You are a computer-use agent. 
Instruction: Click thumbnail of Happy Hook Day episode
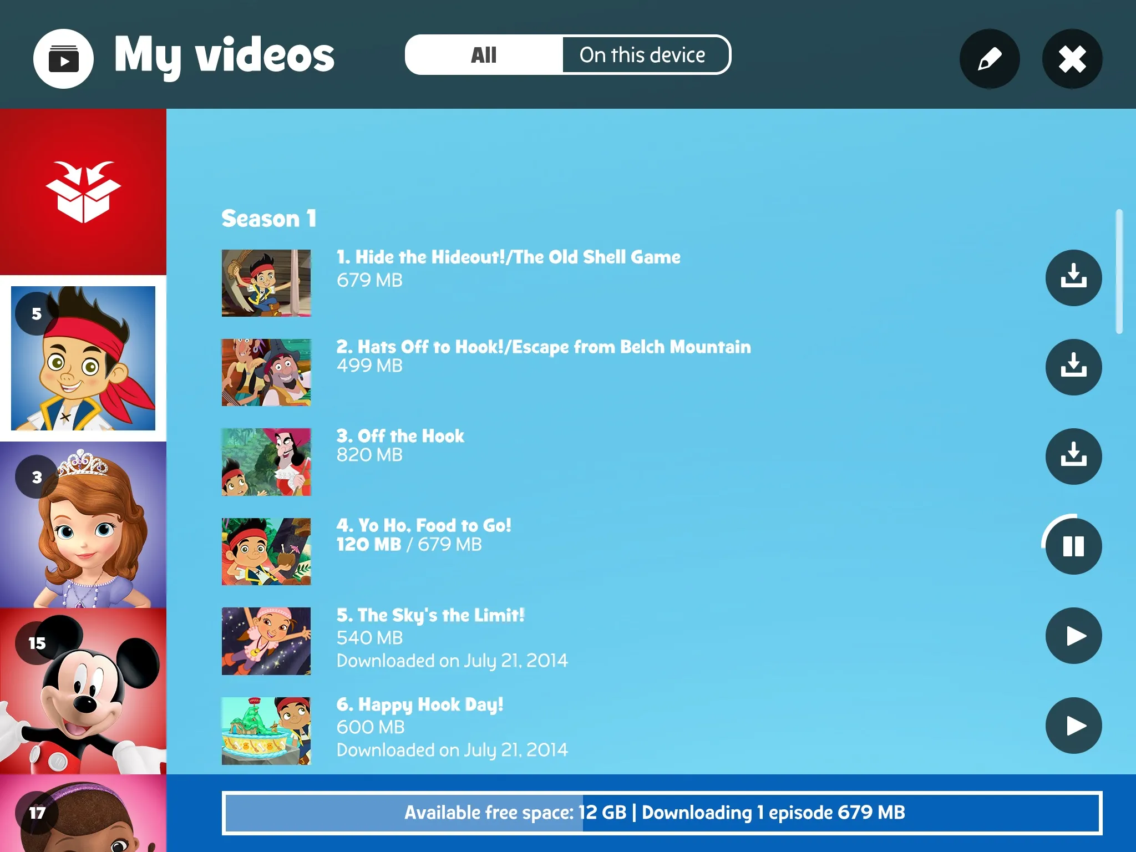[266, 731]
